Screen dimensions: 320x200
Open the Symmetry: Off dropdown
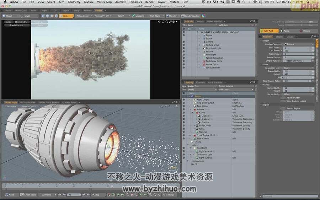pos(103,16)
